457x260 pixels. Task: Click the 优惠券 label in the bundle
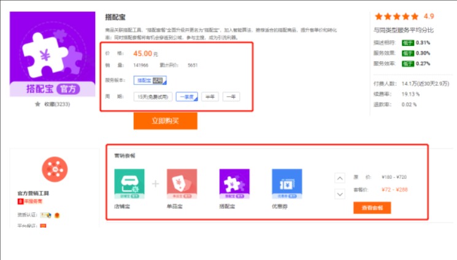coord(280,206)
